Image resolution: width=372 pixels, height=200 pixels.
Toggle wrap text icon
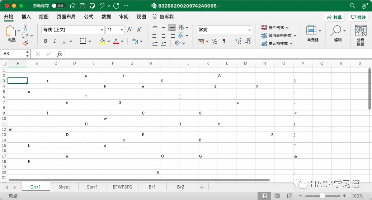pyautogui.click(x=181, y=28)
